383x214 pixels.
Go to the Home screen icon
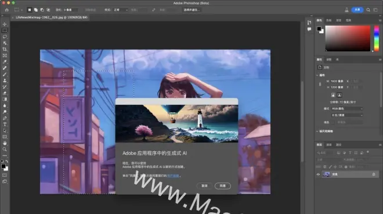(x=7, y=10)
